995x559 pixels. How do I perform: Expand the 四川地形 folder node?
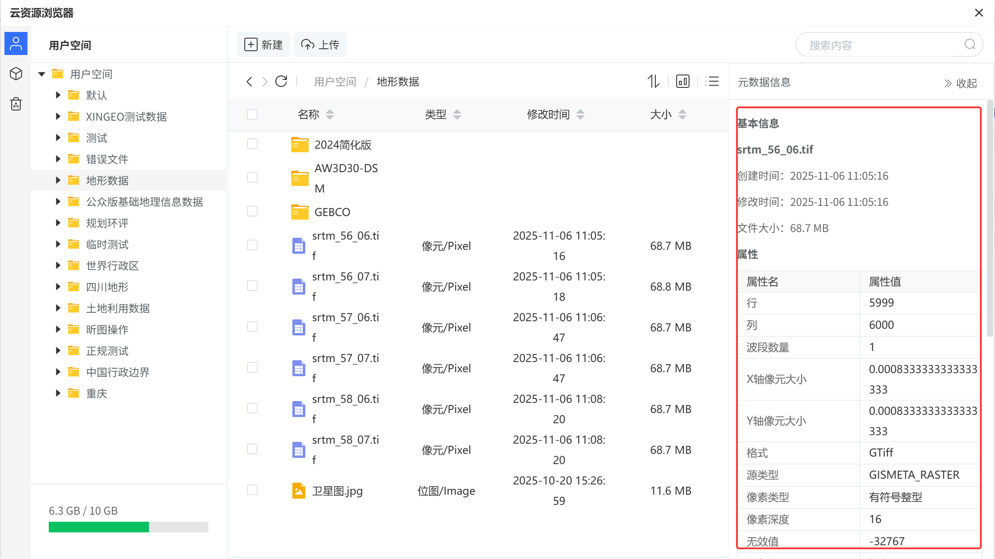(x=58, y=287)
